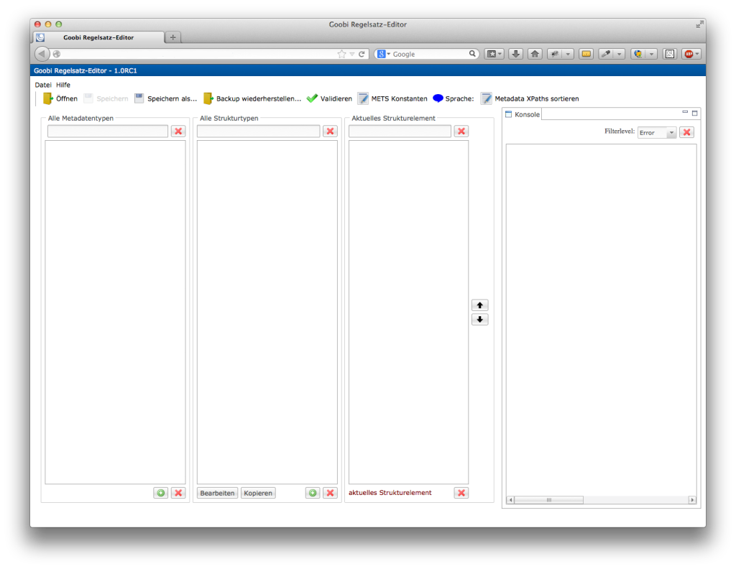Image resolution: width=736 pixels, height=569 pixels.
Task: Minimize the Konsole panel
Action: [x=685, y=113]
